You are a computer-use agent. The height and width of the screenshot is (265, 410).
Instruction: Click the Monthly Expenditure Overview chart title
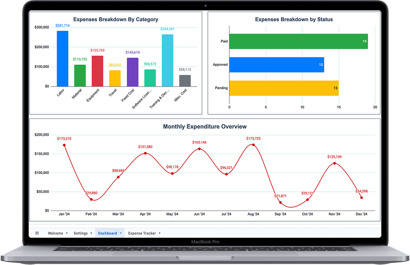(x=204, y=127)
